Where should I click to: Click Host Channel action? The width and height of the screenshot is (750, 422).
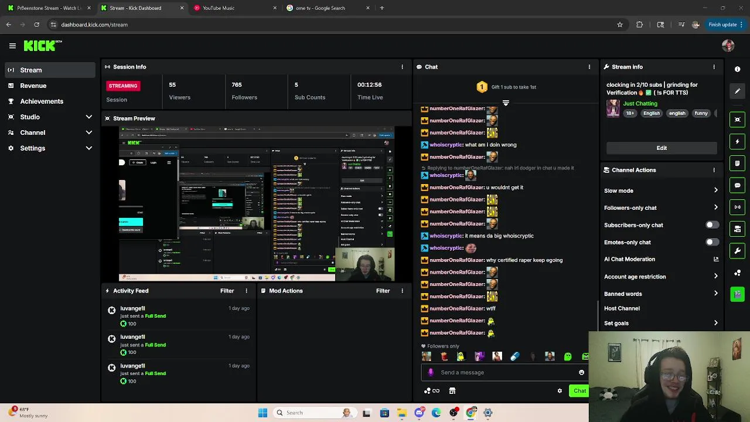pos(622,308)
